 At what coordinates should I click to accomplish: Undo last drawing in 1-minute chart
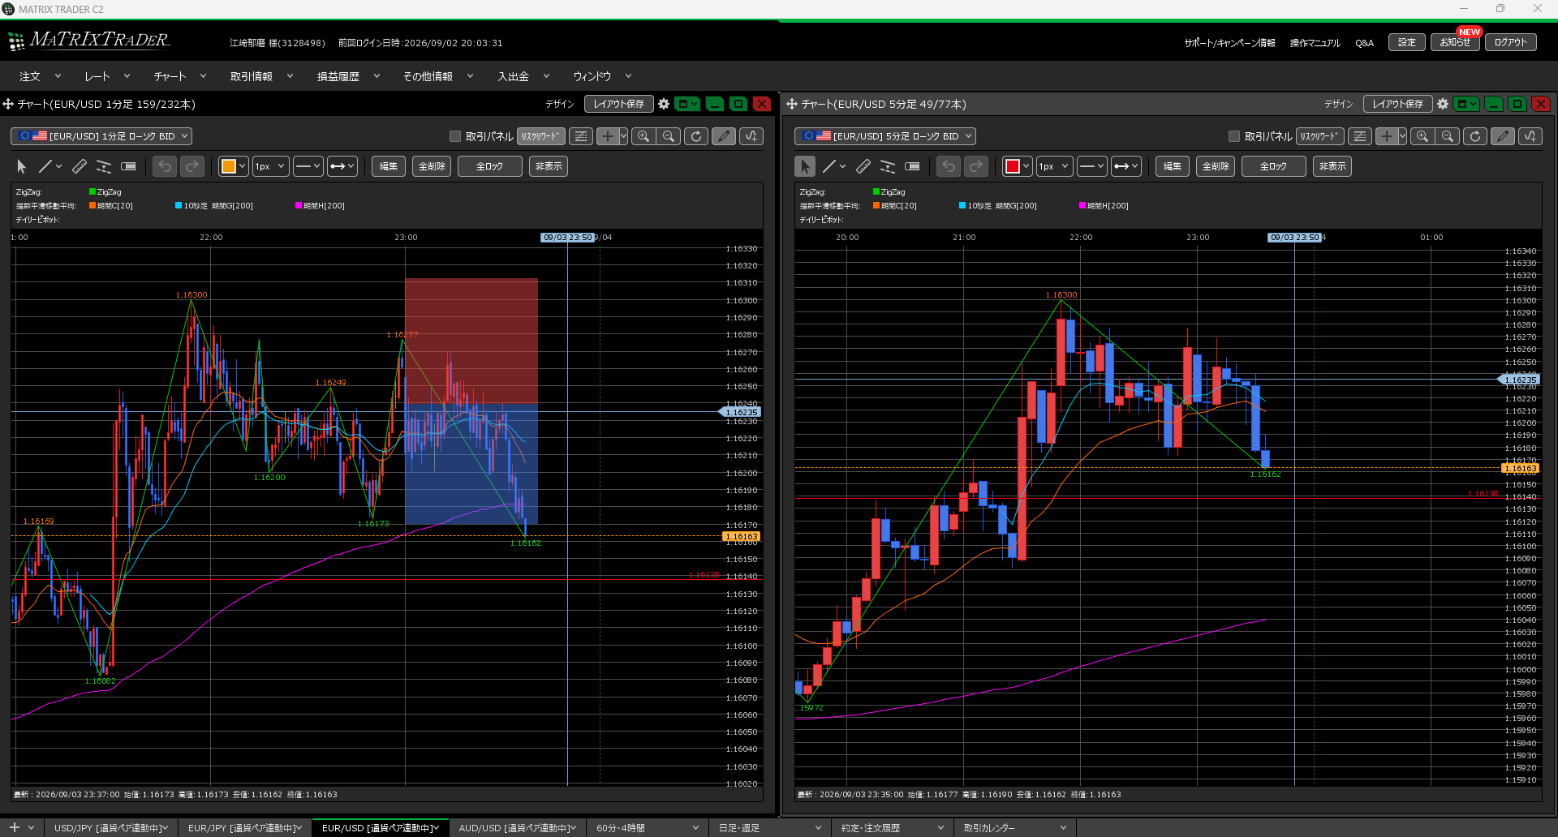pos(165,166)
